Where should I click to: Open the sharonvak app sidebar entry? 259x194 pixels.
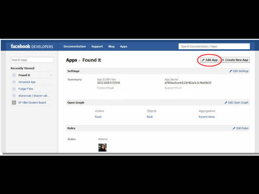pyautogui.click(x=33, y=96)
